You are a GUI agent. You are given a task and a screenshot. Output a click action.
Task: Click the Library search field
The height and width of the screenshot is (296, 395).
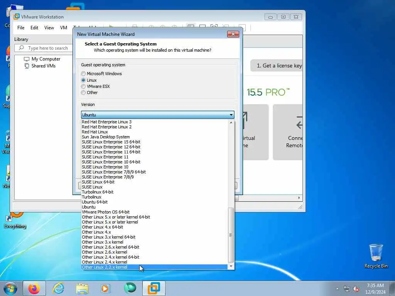(44, 48)
